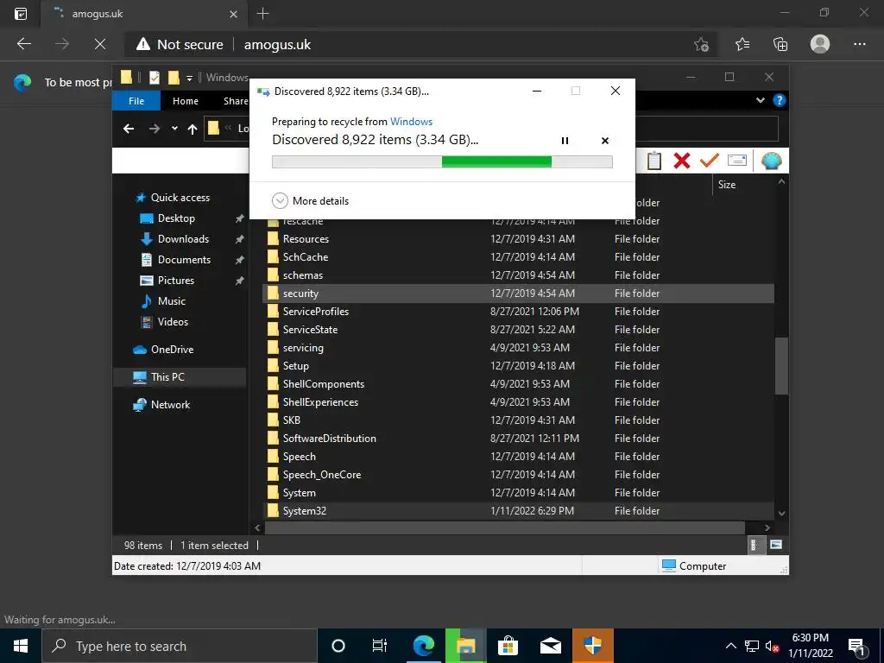Open Edge Favorites list
This screenshot has height=663, width=884.
click(742, 44)
